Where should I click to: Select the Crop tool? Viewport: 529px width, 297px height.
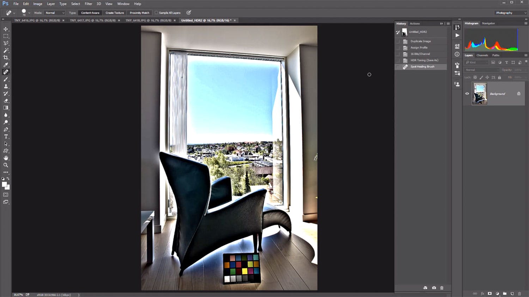(x=6, y=58)
